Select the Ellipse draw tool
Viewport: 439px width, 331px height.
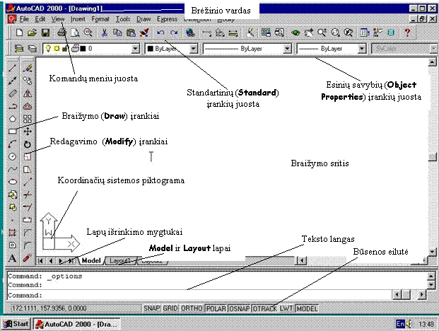coord(12,182)
